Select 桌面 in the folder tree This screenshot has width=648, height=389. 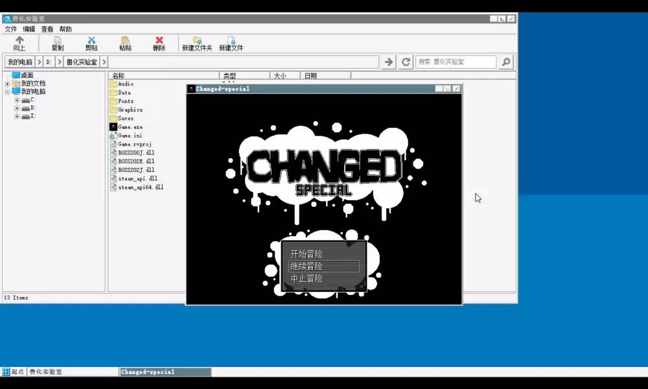(x=23, y=75)
